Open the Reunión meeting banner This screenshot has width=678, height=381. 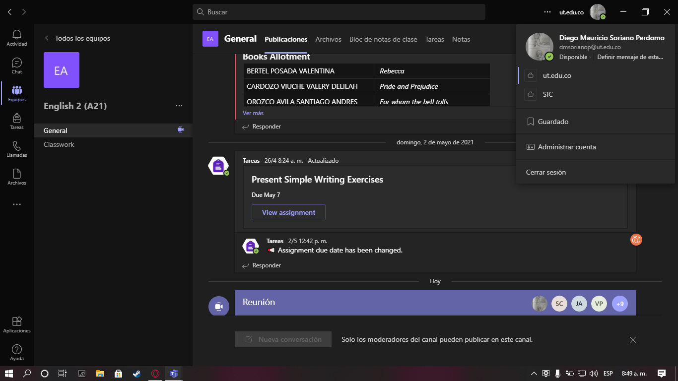(435, 302)
